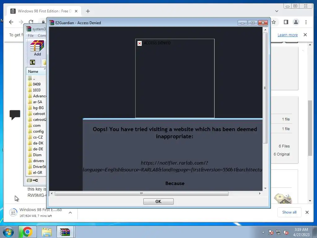Click the dialog scroll down arrow
The image size is (317, 238).
coord(265,188)
